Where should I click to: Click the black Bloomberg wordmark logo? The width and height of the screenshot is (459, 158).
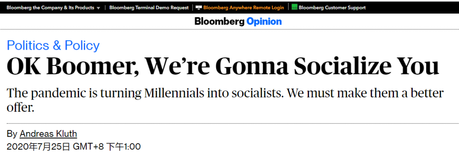point(220,21)
